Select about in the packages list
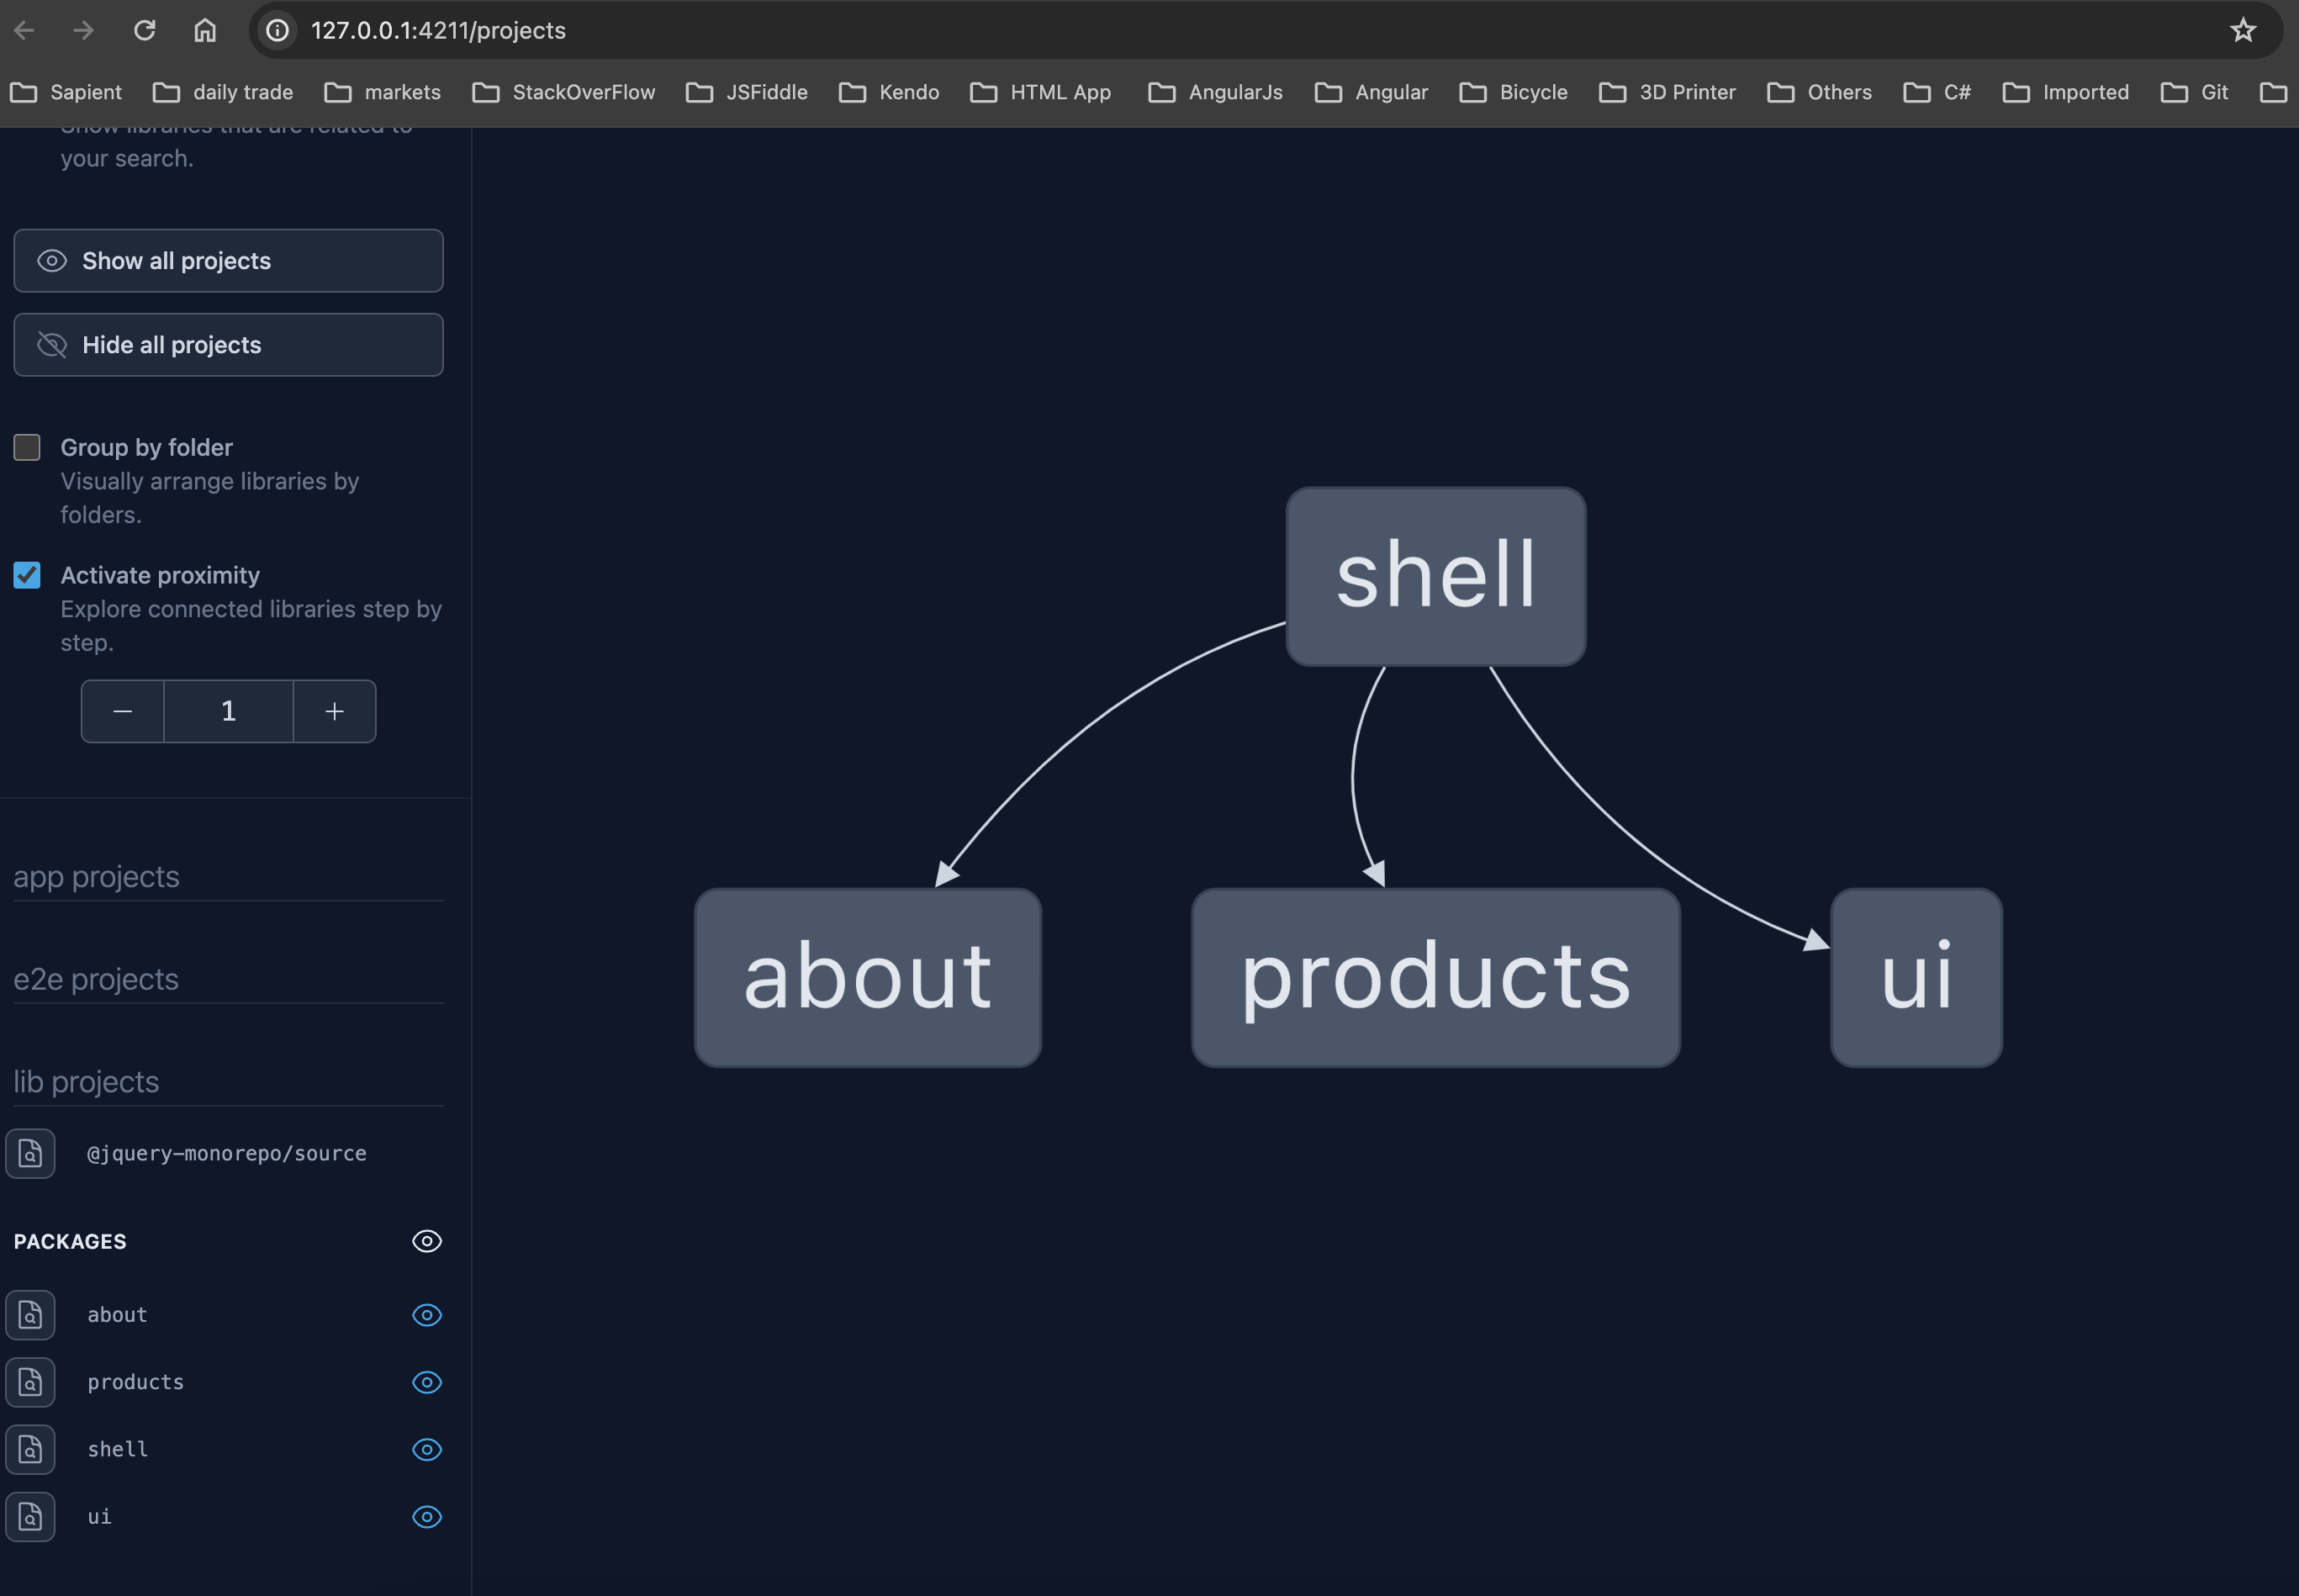 (x=117, y=1315)
